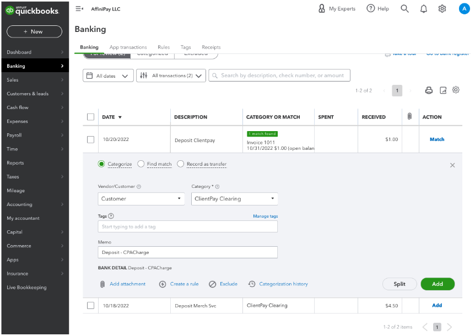Toggle the select-all checkbox in header
Screen dimensions: 475x336
pos(90,117)
